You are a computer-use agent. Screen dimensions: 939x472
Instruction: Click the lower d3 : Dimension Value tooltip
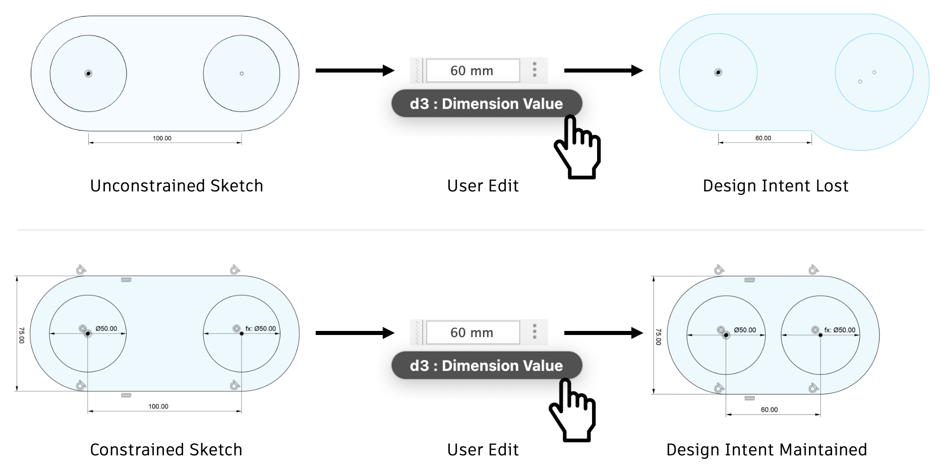[x=486, y=366]
